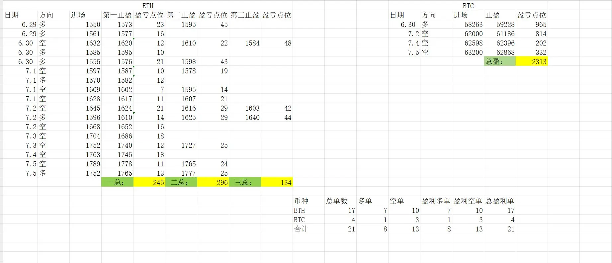The width and height of the screenshot is (612, 263).
Task: Click the green 三总: label cell
Action: pyautogui.click(x=245, y=182)
